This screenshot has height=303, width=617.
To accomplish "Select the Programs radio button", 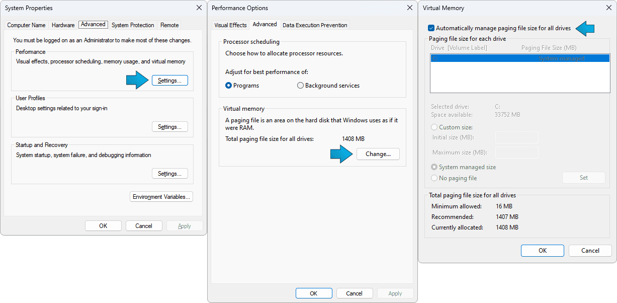I will 229,86.
